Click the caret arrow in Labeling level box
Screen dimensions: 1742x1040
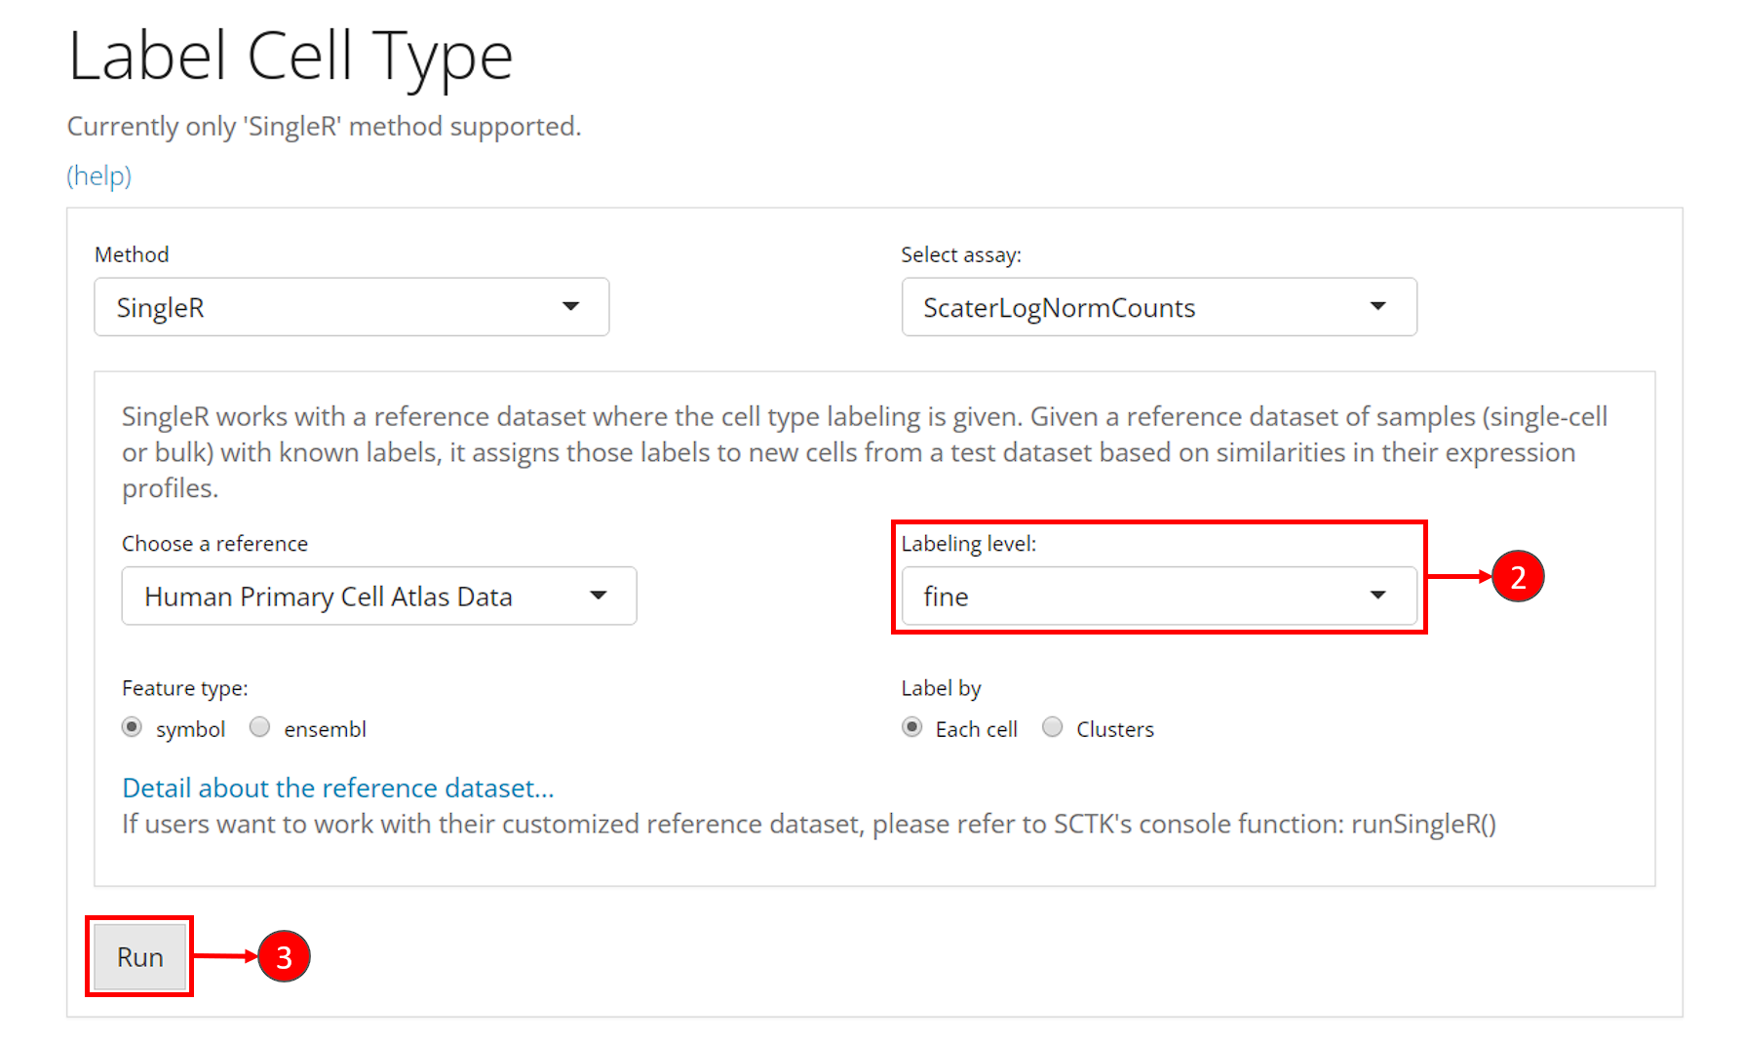pyautogui.click(x=1377, y=596)
